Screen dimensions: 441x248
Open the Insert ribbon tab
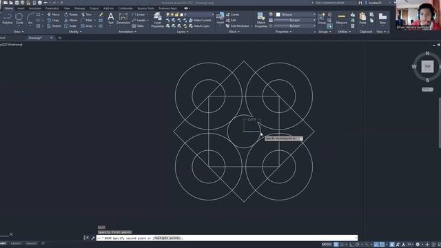click(x=21, y=8)
